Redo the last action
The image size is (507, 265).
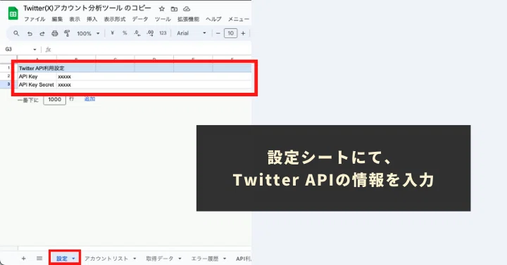42,33
